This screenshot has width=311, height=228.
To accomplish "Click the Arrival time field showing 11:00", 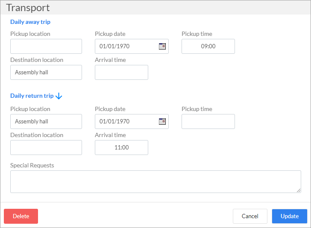I will [x=121, y=147].
